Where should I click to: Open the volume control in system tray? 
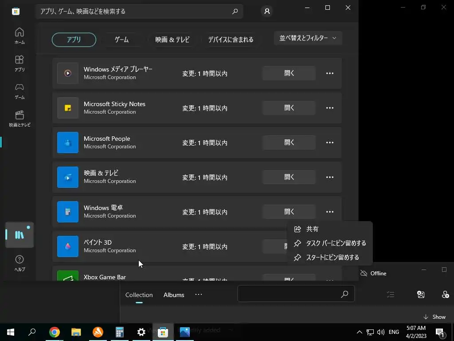pyautogui.click(x=381, y=332)
